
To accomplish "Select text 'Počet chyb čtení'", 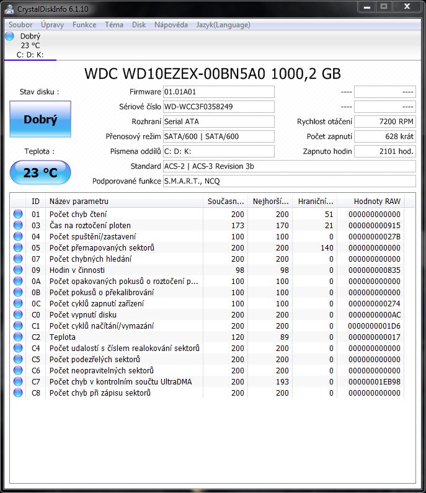I will click(x=78, y=215).
